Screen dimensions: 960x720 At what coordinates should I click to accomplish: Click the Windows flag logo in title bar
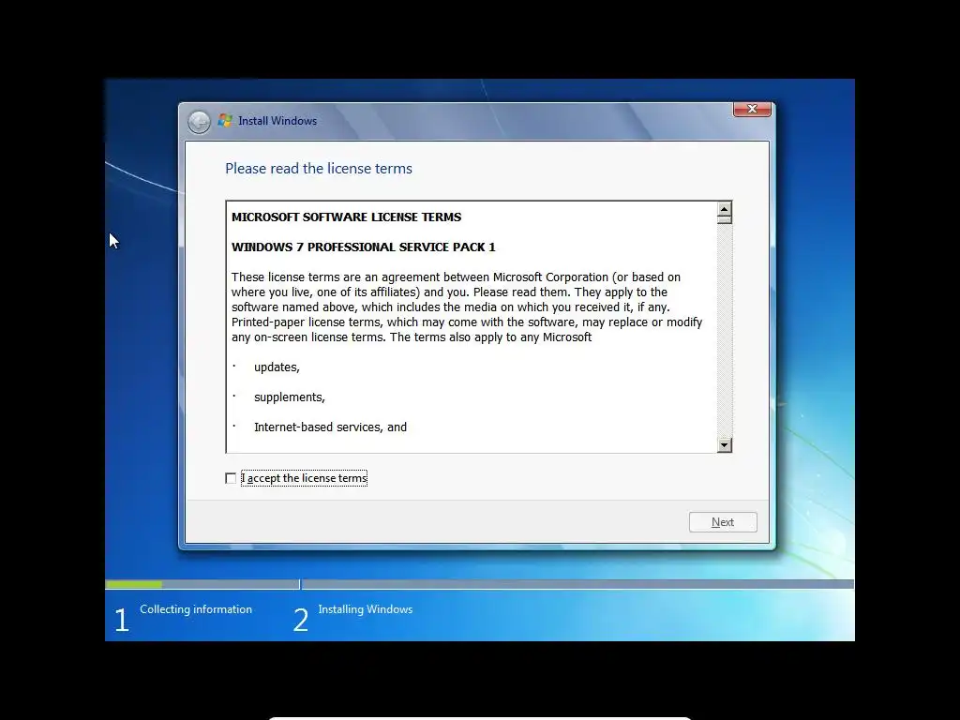225,121
